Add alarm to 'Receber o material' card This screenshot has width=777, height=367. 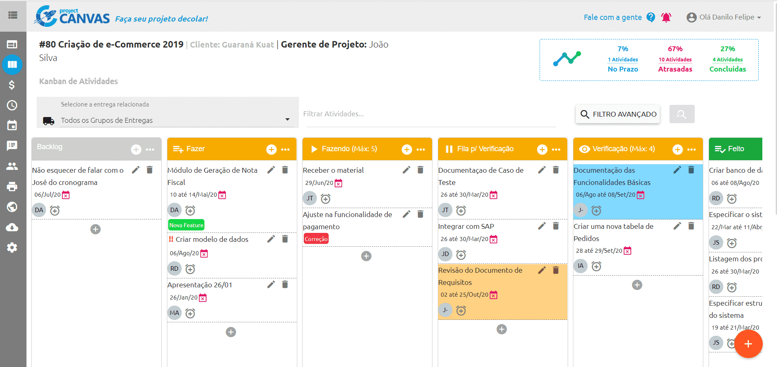tap(325, 199)
